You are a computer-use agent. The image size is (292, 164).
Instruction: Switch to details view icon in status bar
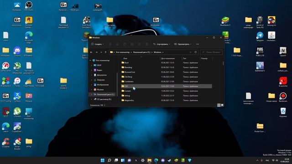click(x=219, y=105)
